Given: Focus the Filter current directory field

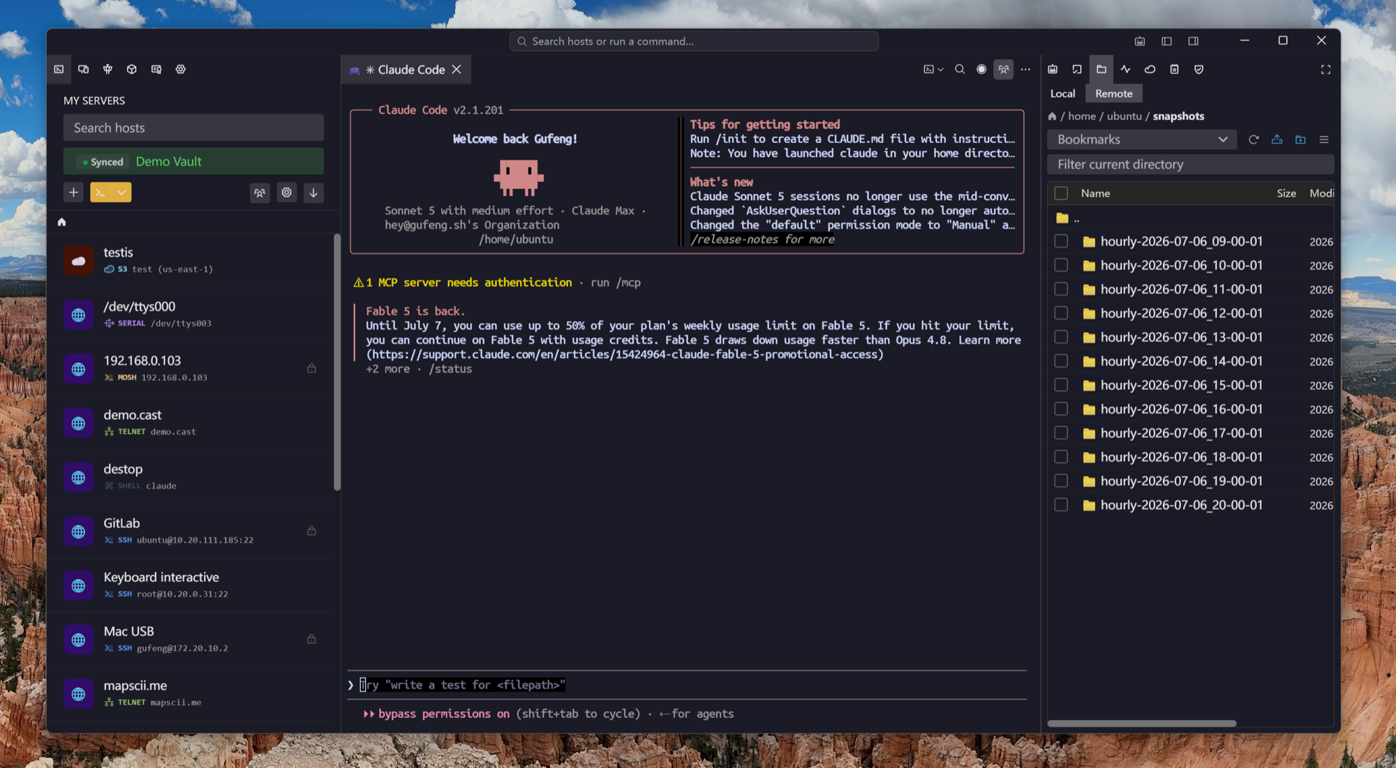Looking at the screenshot, I should [x=1191, y=165].
